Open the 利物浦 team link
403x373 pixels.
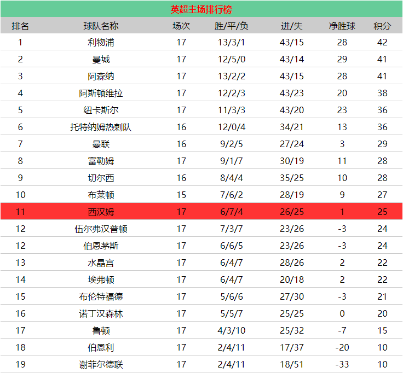[101, 42]
